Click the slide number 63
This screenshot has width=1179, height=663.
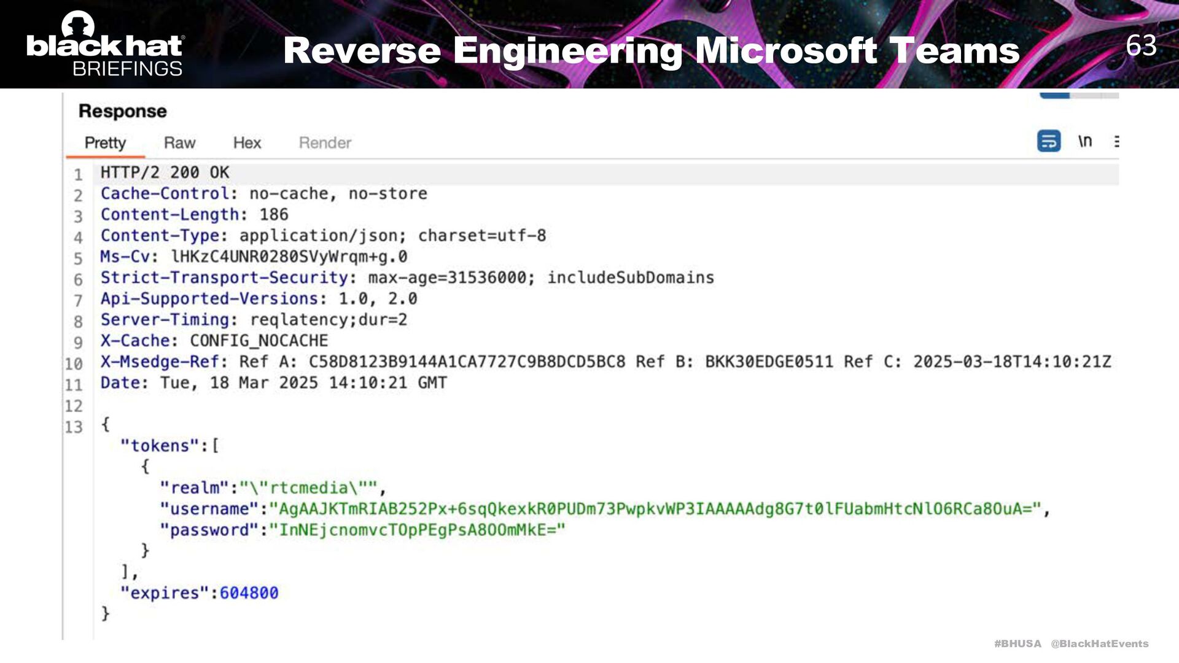click(x=1141, y=45)
